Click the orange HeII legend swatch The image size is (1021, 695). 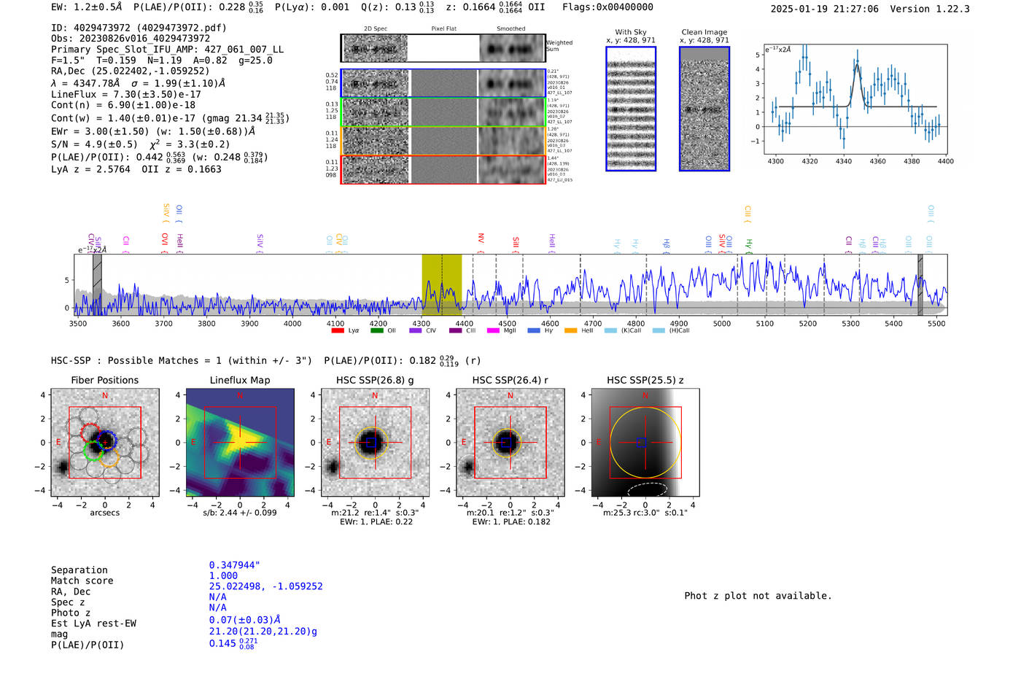click(x=570, y=331)
